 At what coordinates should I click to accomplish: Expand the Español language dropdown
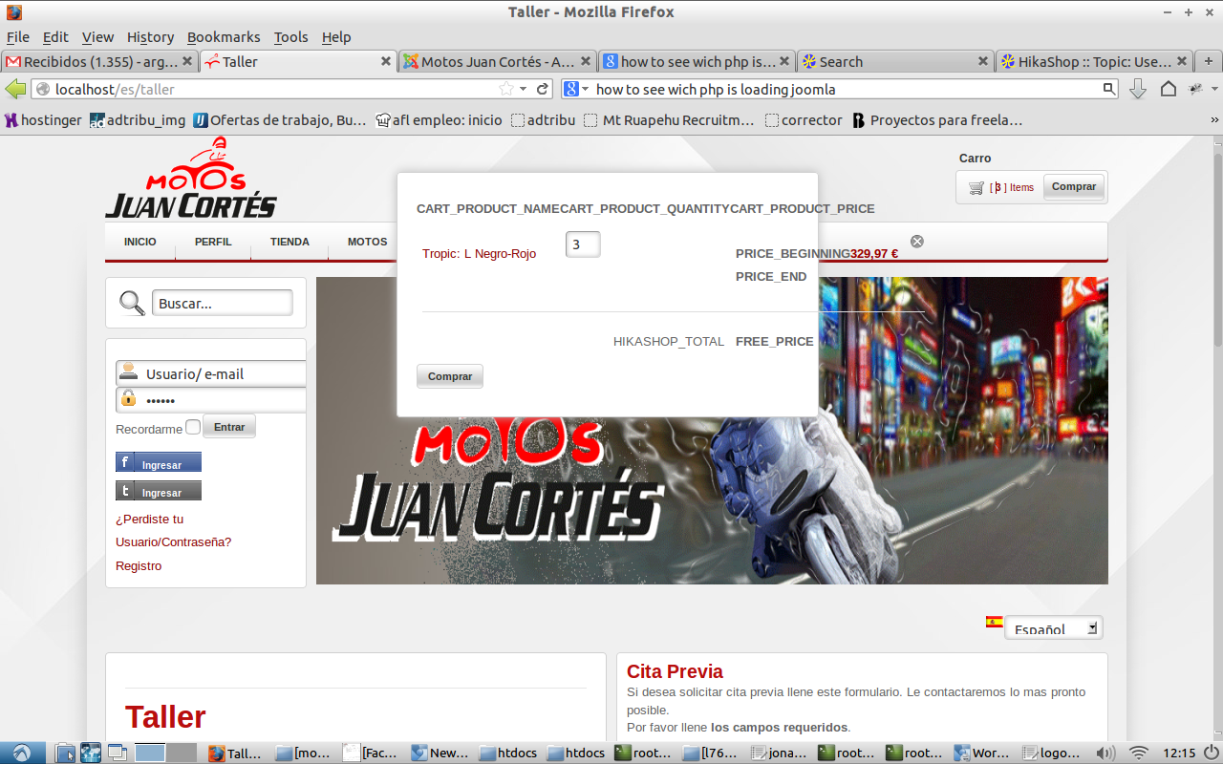[1054, 627]
